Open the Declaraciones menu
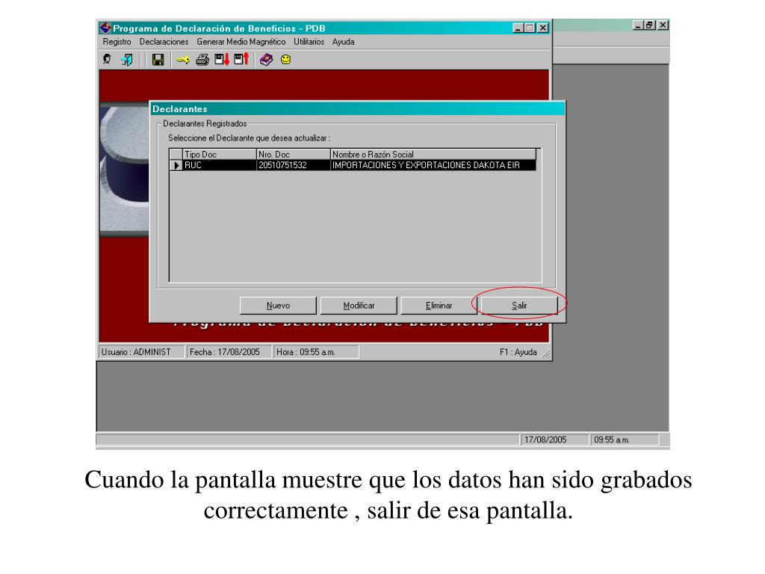765x574 pixels. coord(164,42)
